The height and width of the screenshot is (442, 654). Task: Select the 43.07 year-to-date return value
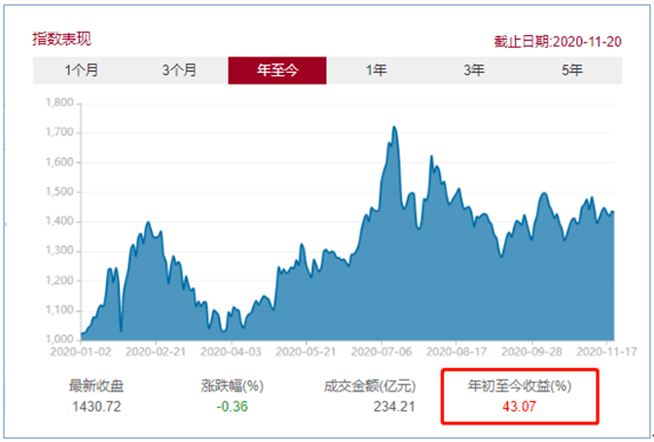tap(520, 406)
